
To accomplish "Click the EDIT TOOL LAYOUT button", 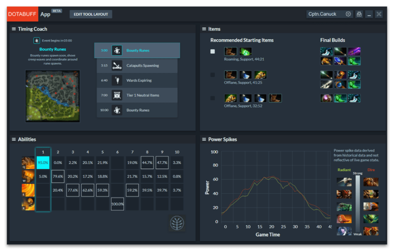I will point(91,14).
